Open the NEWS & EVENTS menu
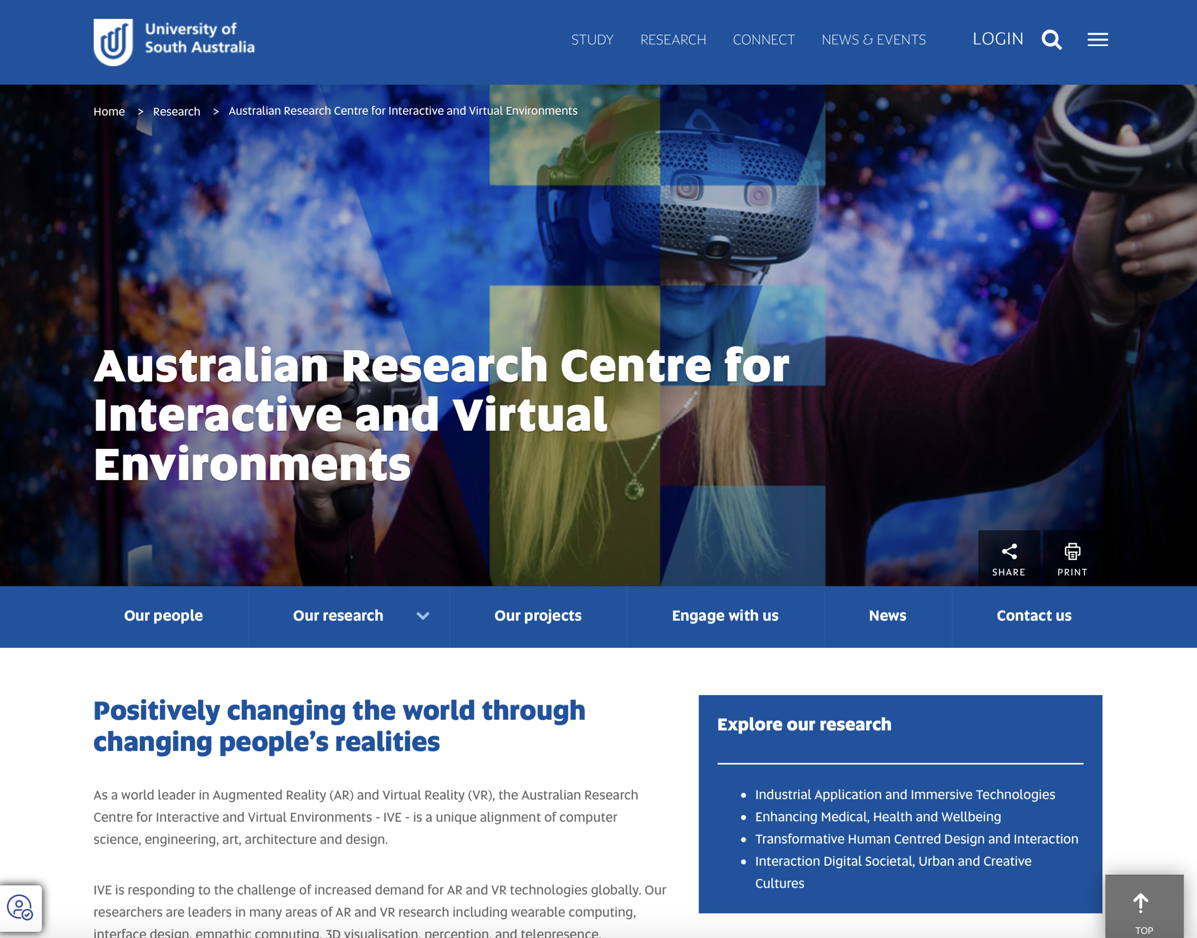Viewport: 1197px width, 938px height. tap(873, 40)
